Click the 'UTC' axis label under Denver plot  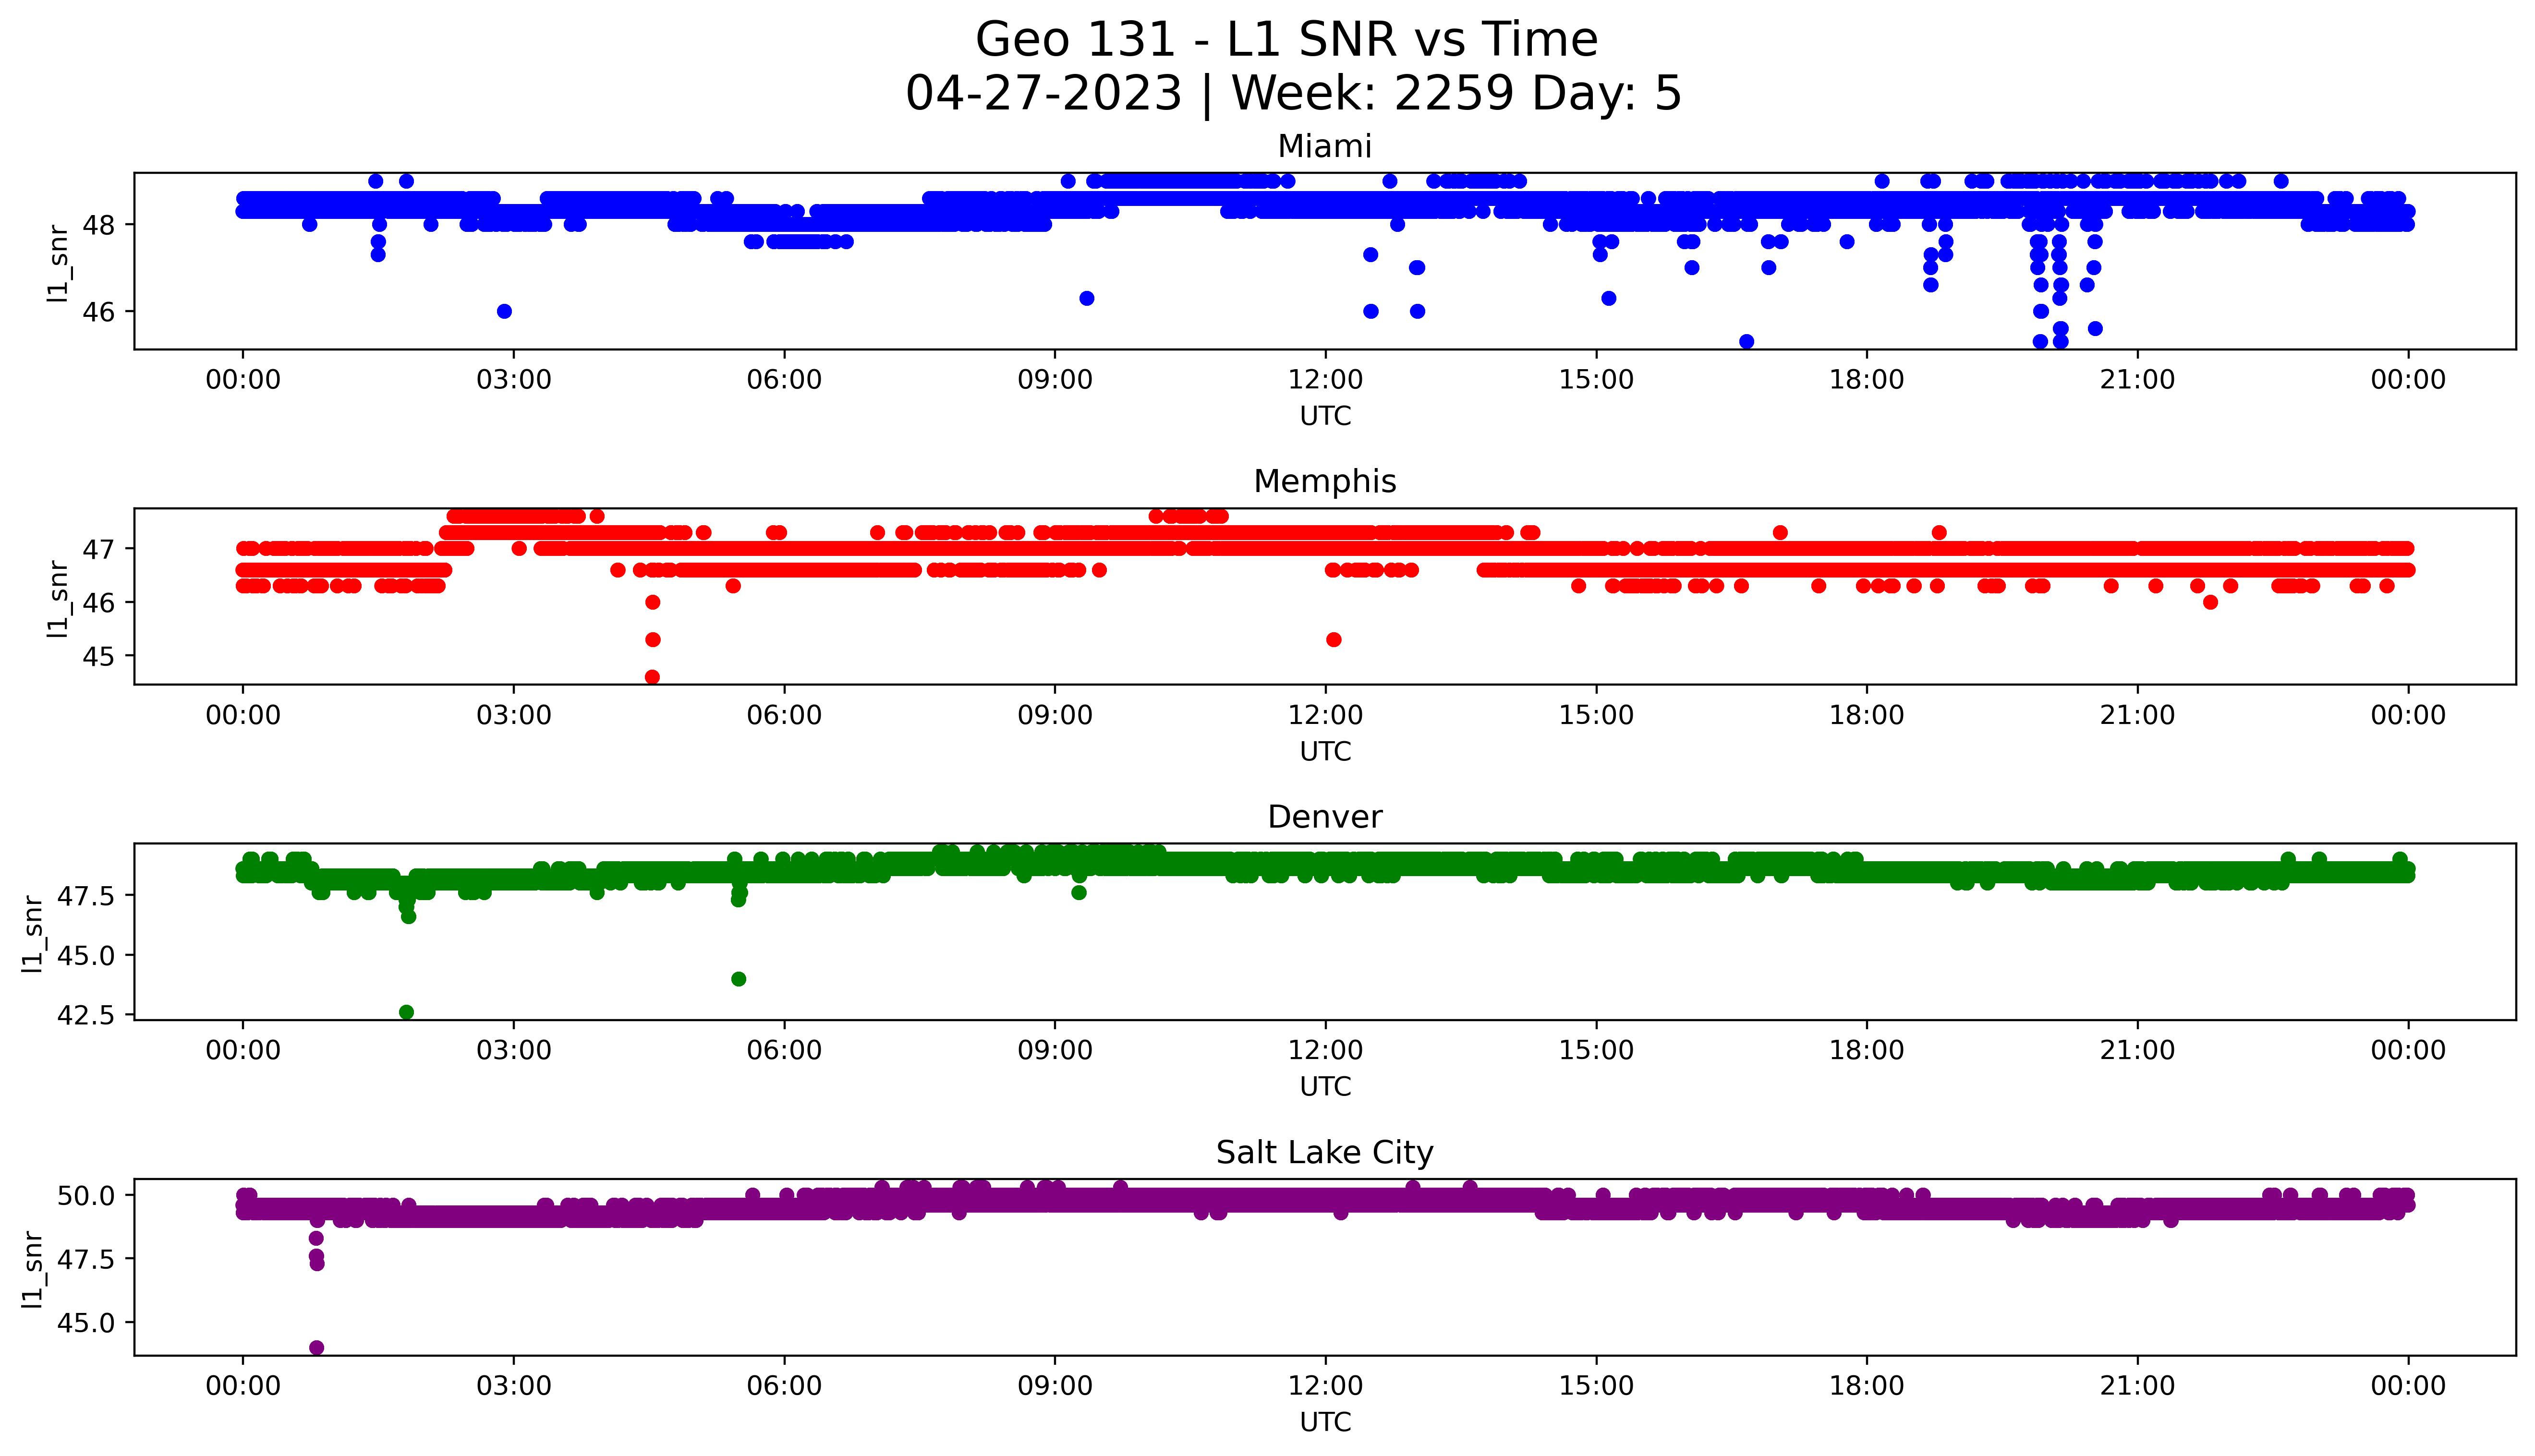pos(1325,1086)
